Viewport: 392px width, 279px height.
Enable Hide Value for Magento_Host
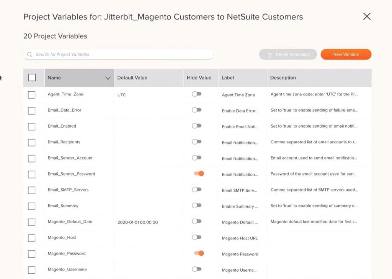[x=197, y=237]
